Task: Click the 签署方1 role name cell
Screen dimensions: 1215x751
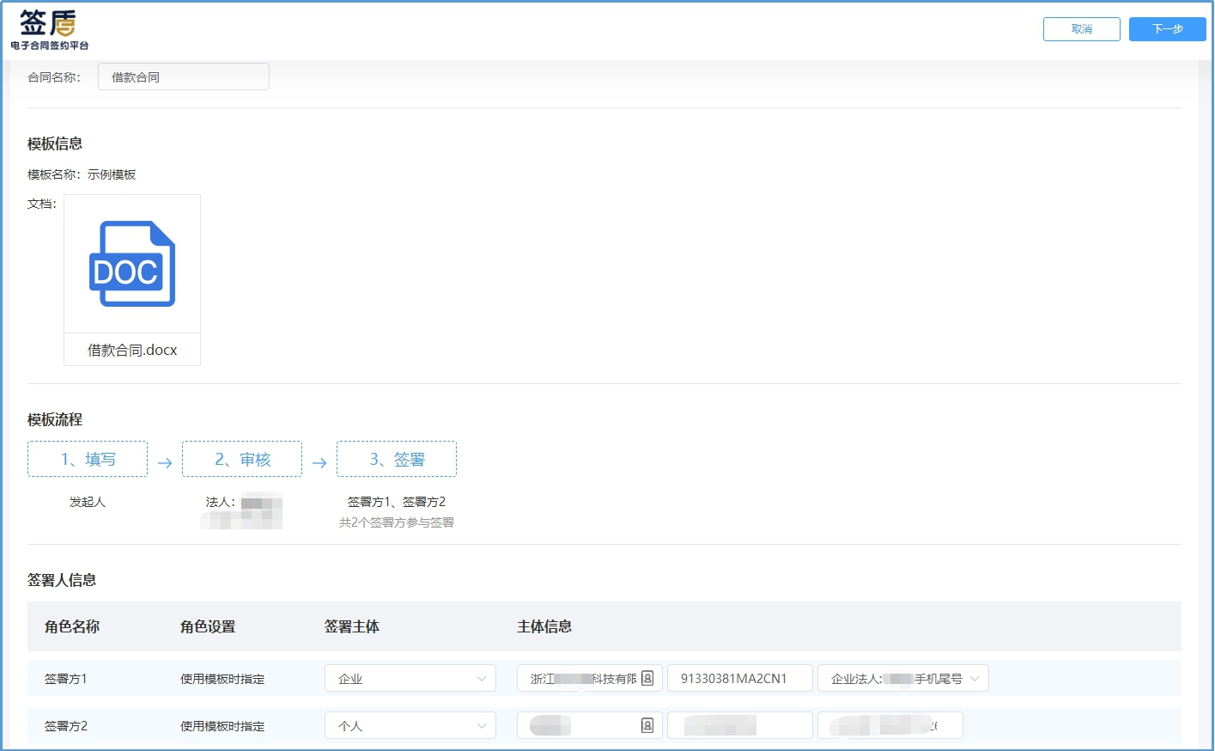Action: 66,679
